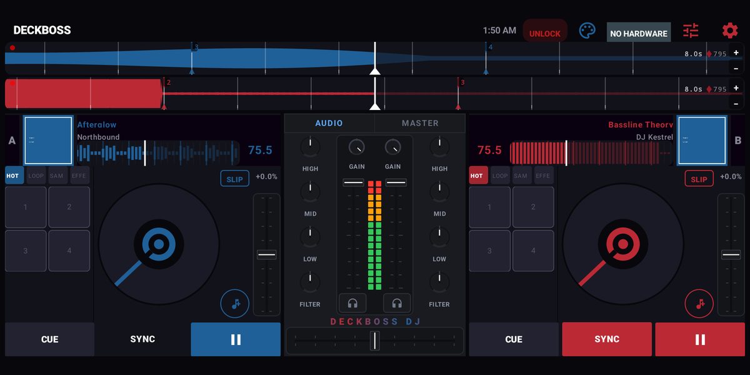Image resolution: width=750 pixels, height=375 pixels.
Task: Zoom out deck B waveform with minus
Action: (x=736, y=103)
